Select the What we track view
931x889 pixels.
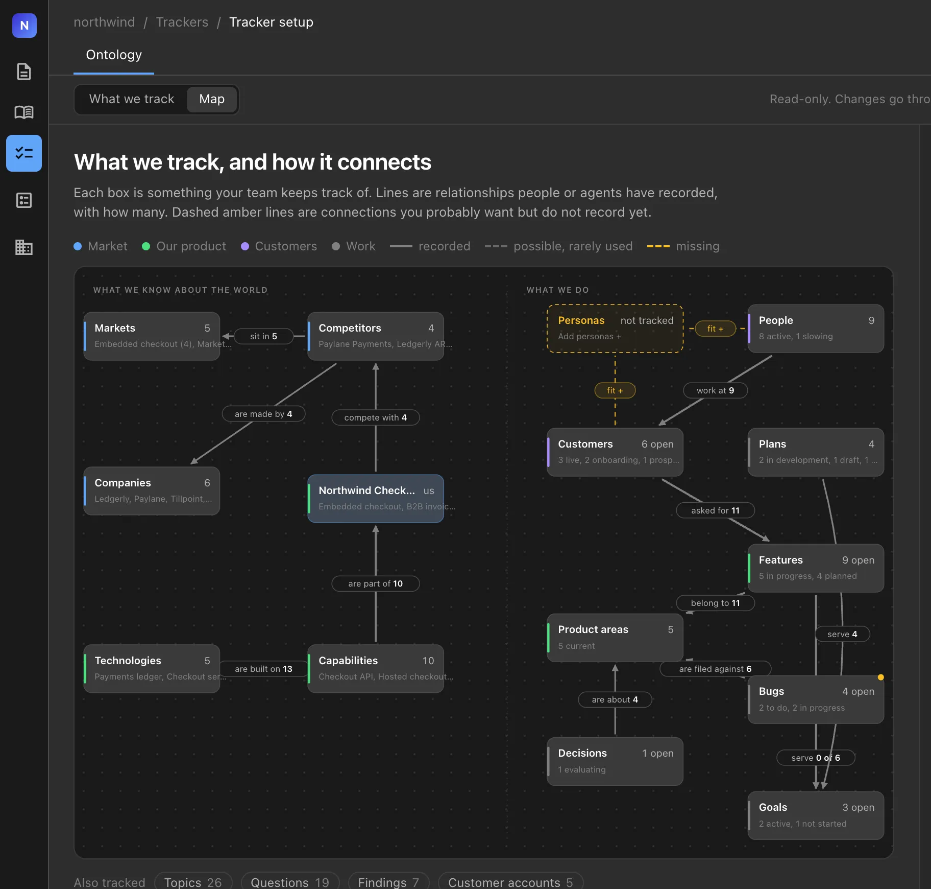pyautogui.click(x=132, y=99)
